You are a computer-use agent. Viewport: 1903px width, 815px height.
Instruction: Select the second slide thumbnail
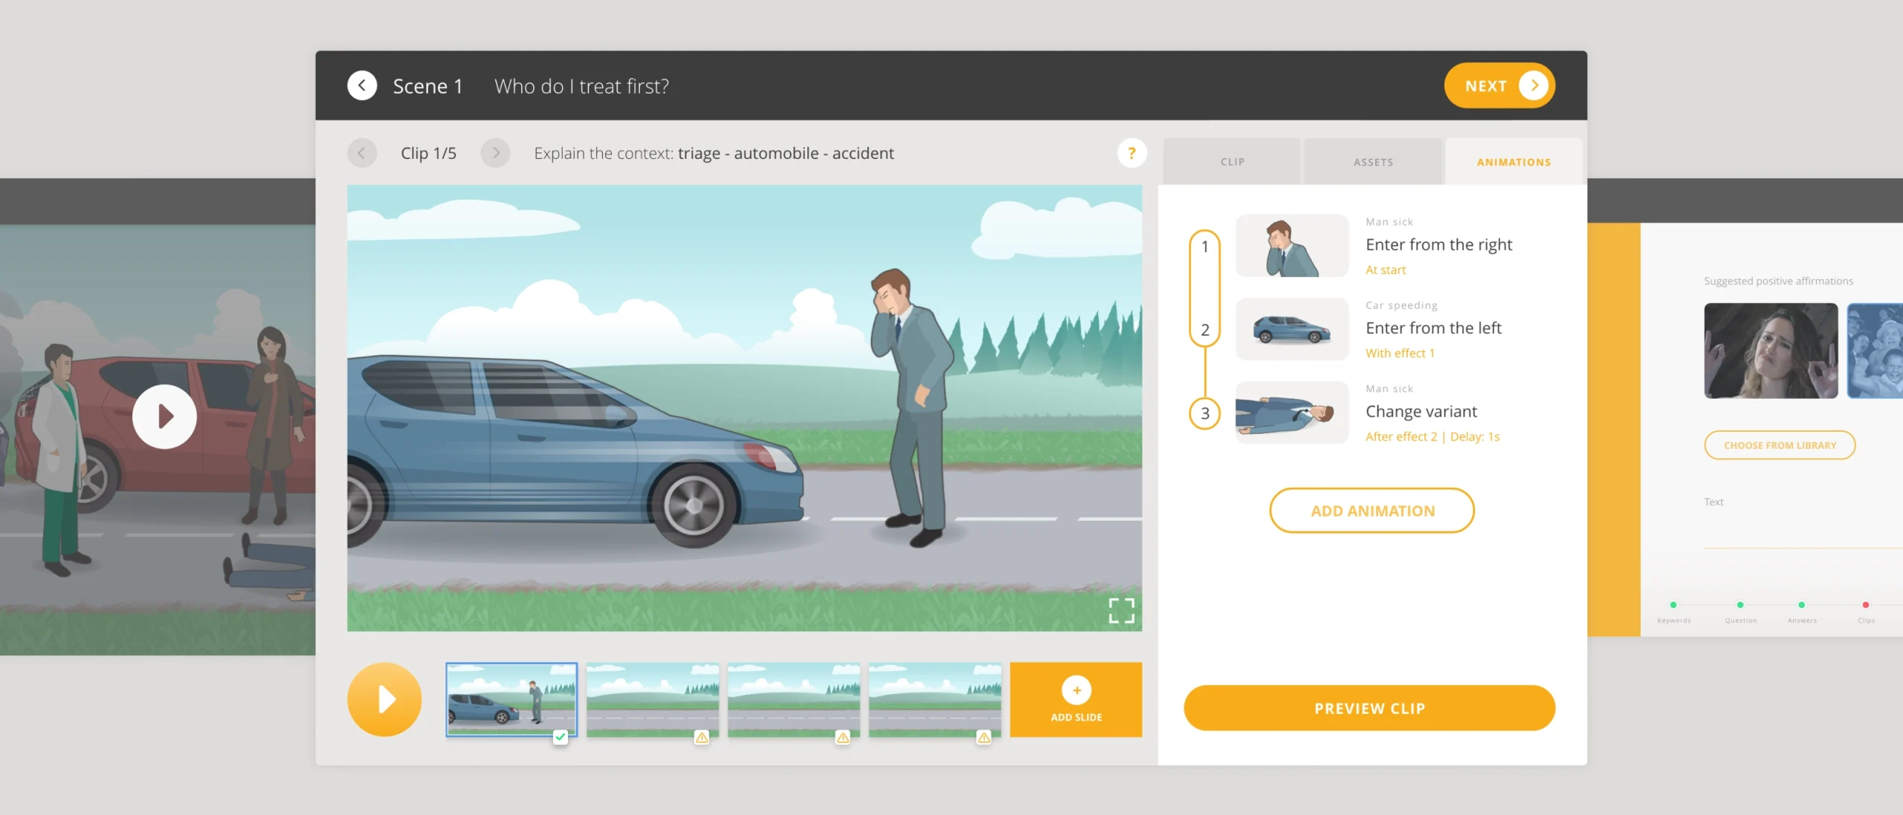(x=653, y=699)
